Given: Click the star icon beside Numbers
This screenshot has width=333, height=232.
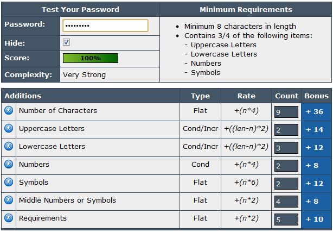Looking at the screenshot, I should tap(9, 164).
